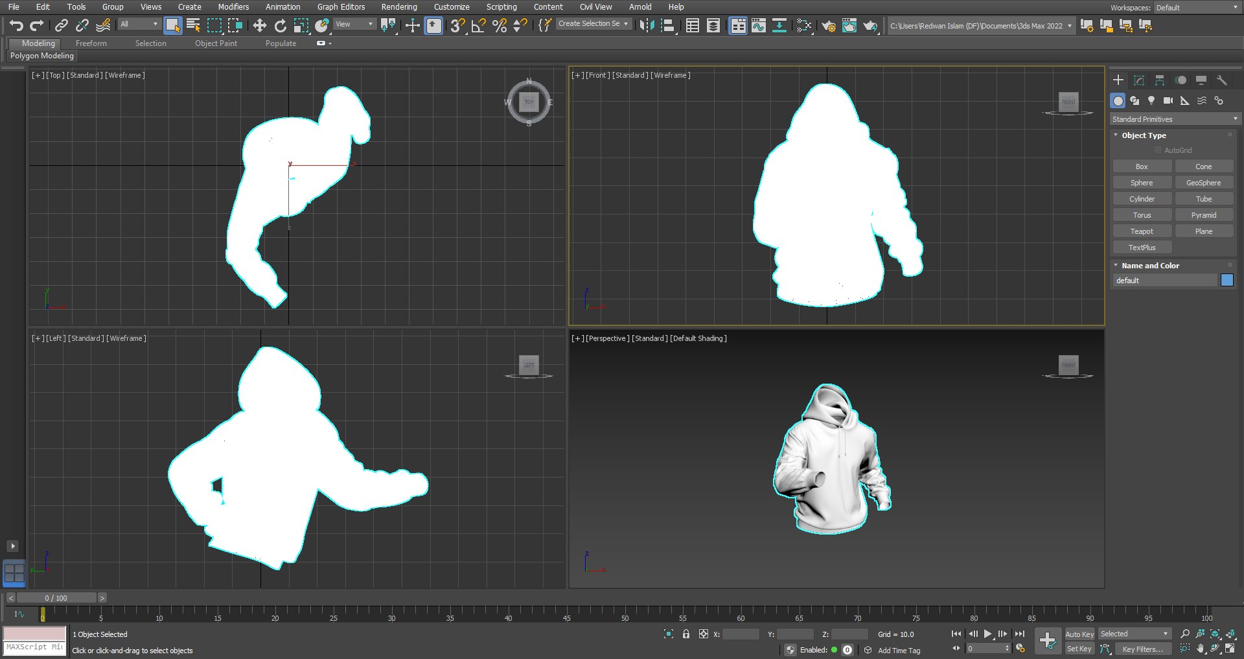Open the Rendering menu
The image size is (1244, 659).
[399, 7]
